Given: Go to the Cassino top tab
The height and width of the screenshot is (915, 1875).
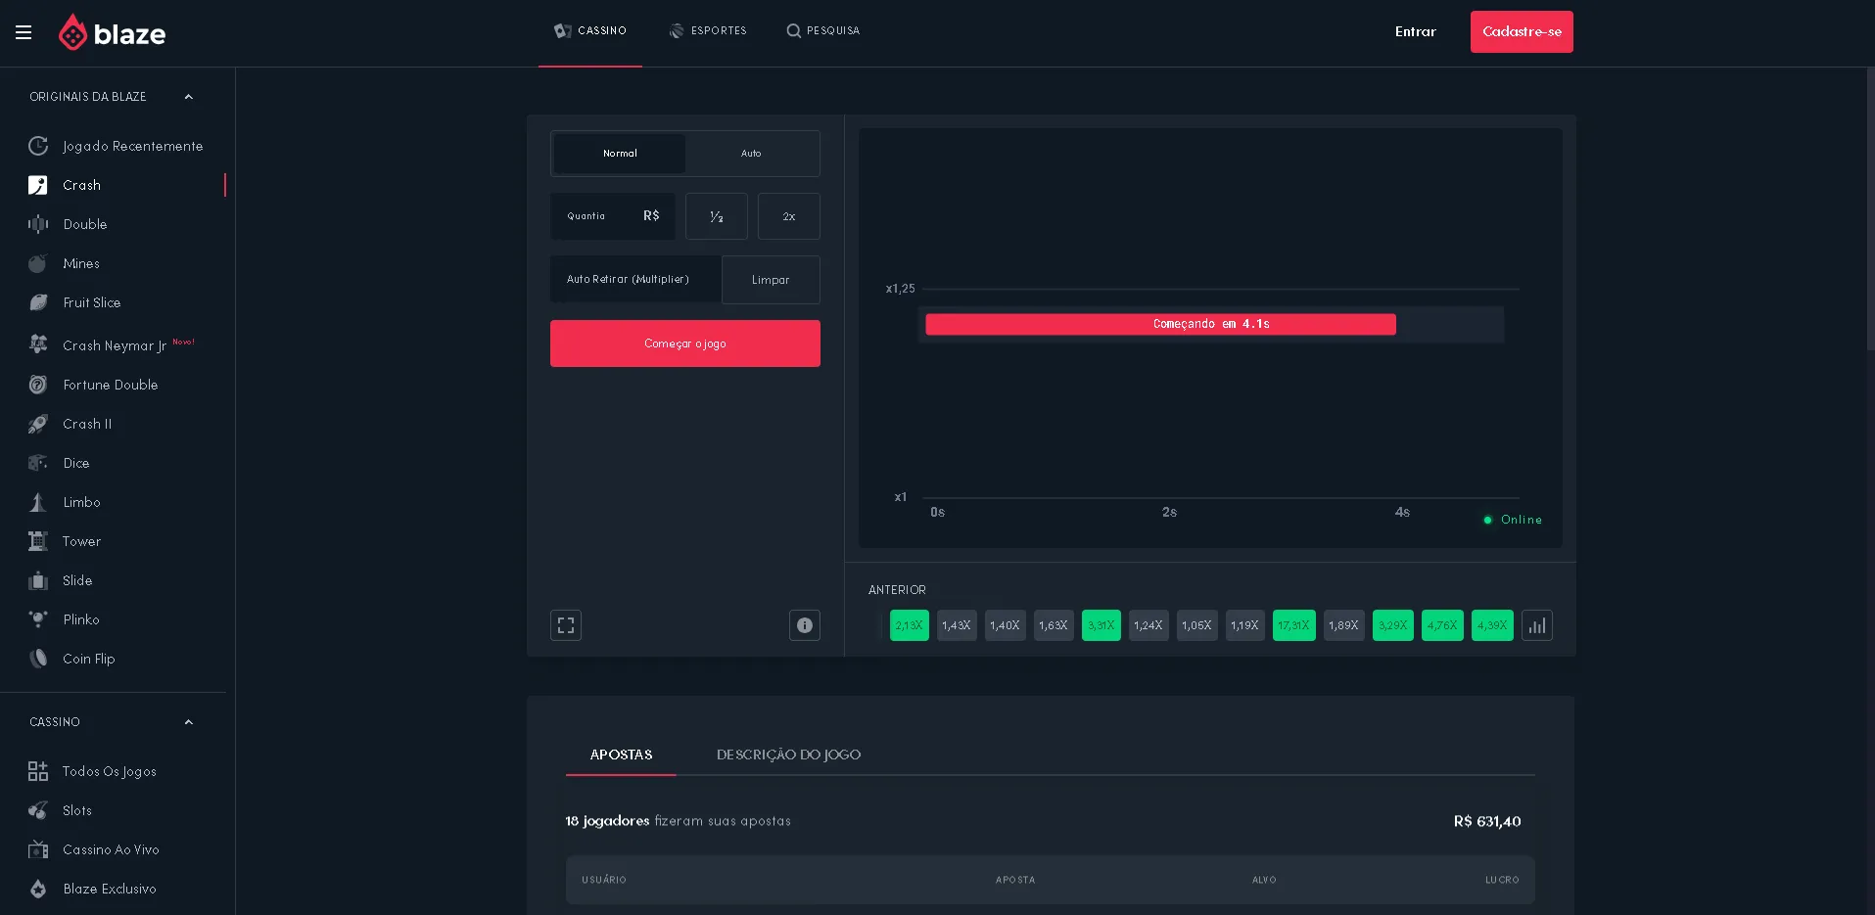Looking at the screenshot, I should click(x=590, y=31).
